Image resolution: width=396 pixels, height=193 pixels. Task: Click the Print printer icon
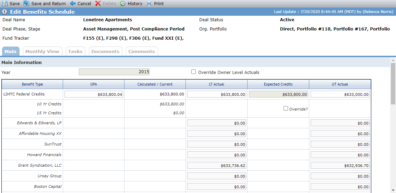pos(149,3)
